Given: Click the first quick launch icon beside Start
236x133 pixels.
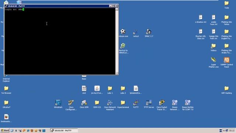Looking at the screenshot, I should click(12, 130).
